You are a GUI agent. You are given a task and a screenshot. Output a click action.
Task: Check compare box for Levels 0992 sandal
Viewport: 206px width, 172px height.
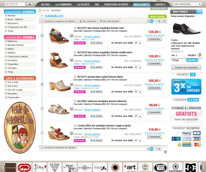pos(42,133)
